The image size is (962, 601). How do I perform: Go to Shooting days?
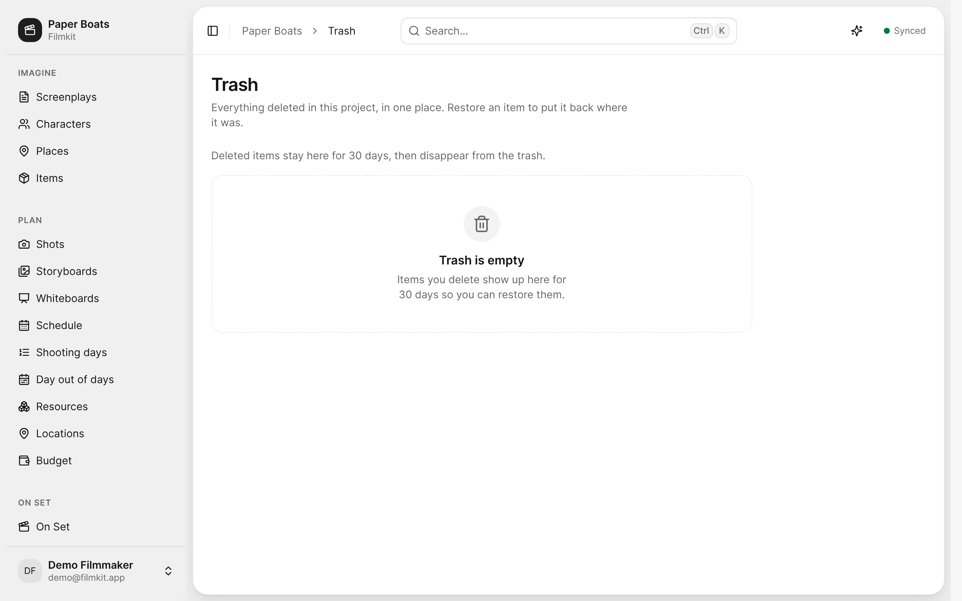tap(96, 352)
